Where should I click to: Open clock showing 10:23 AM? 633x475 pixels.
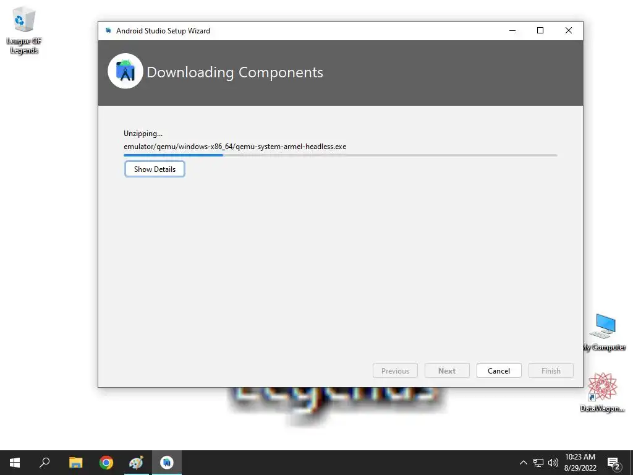[580, 463]
